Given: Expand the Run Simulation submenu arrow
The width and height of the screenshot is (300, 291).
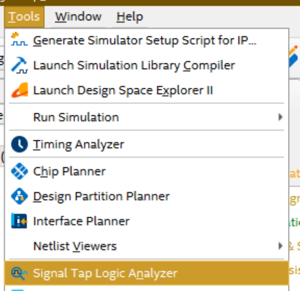Looking at the screenshot, I should point(280,118).
